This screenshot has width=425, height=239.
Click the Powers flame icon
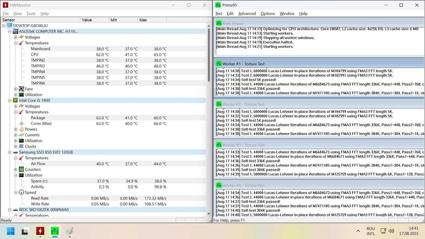coord(21,129)
